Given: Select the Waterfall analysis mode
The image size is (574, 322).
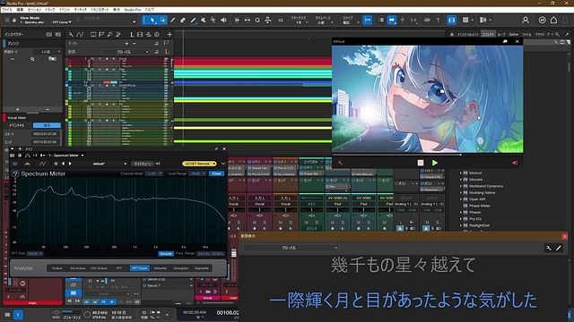Looking at the screenshot, I should [x=161, y=268].
